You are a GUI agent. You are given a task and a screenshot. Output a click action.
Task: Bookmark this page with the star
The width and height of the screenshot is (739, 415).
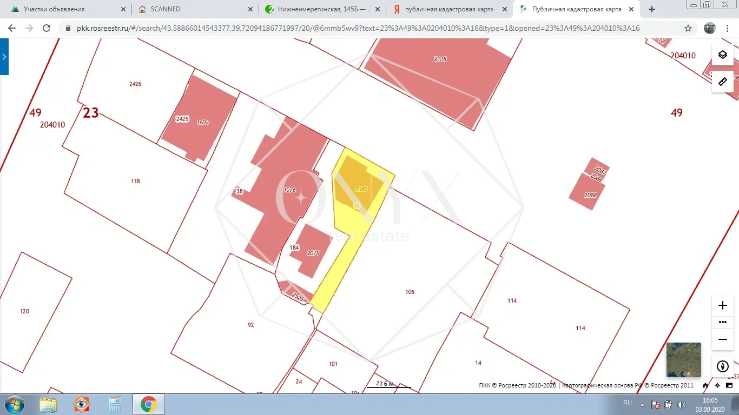(688, 29)
